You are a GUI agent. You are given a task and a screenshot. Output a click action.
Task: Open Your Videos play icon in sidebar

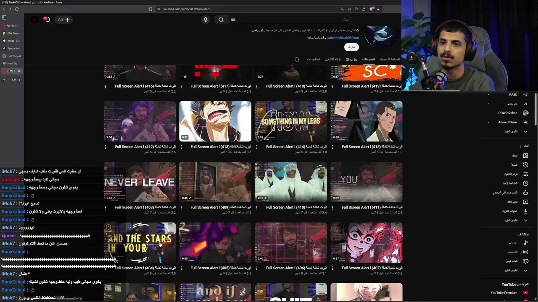click(525, 202)
